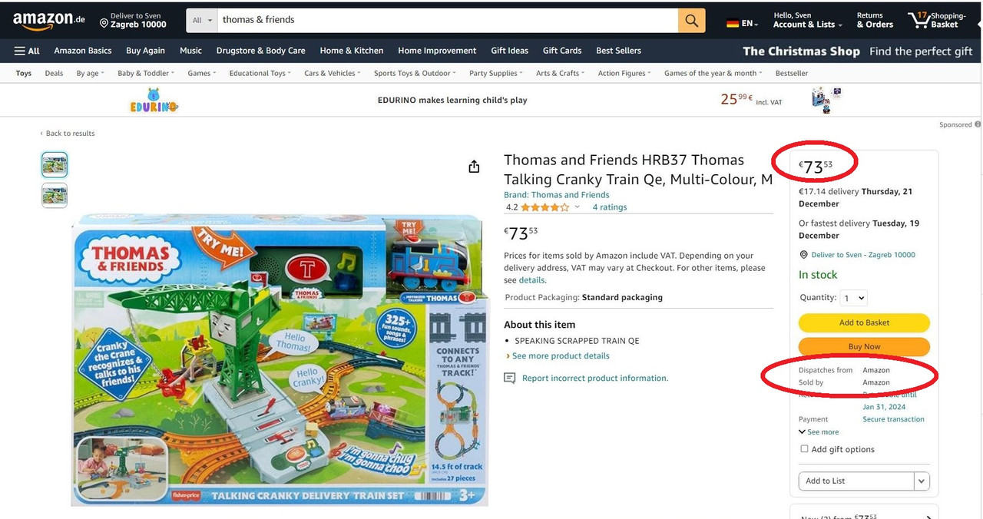Click the yellow Add to Basket button
This screenshot has height=519, width=983.
864,322
